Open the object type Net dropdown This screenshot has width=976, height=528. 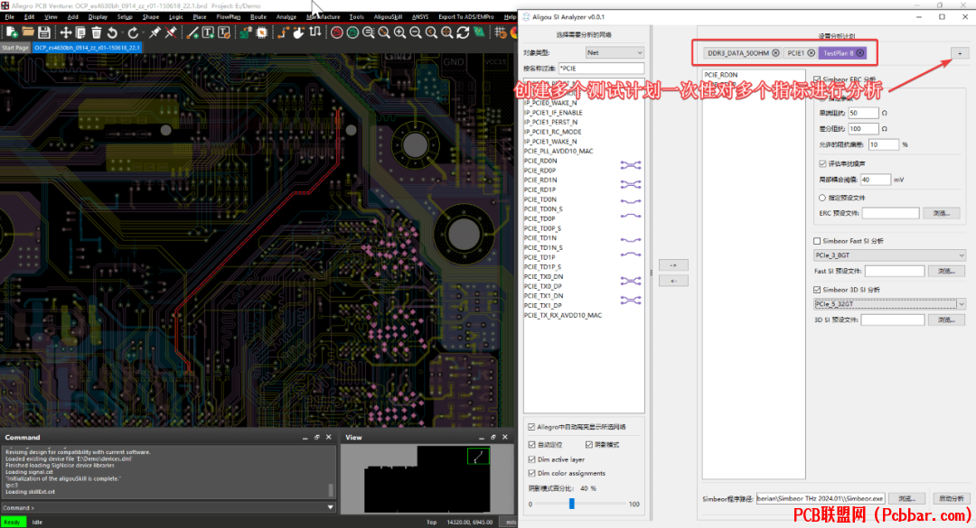click(615, 53)
